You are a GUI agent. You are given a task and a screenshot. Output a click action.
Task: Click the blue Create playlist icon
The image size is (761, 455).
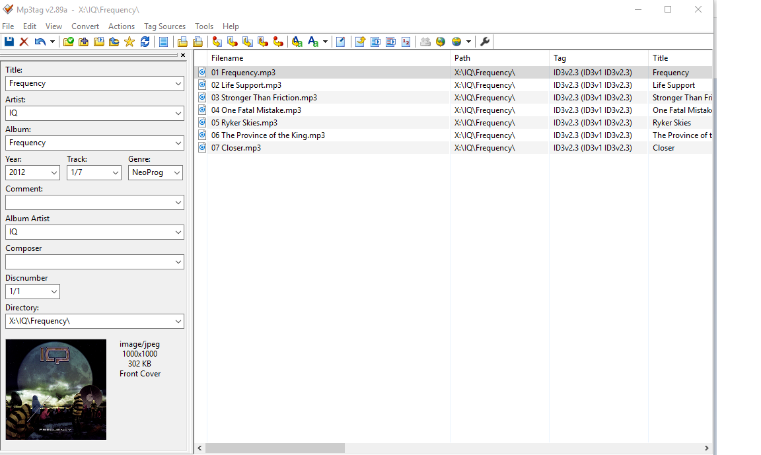(375, 42)
